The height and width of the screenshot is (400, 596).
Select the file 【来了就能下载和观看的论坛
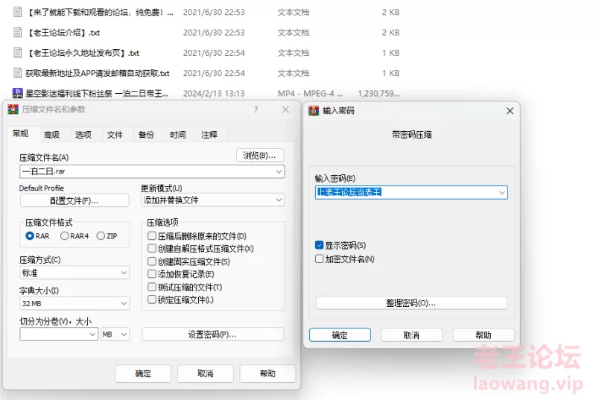(x=100, y=13)
